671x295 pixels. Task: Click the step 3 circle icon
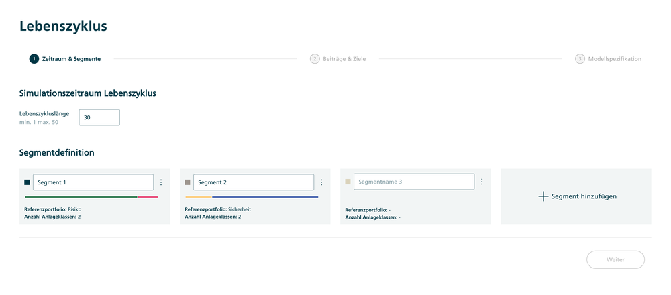click(x=580, y=59)
